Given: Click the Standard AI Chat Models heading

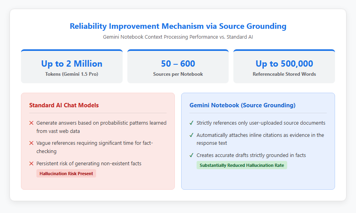Looking at the screenshot, I should 64,105.
